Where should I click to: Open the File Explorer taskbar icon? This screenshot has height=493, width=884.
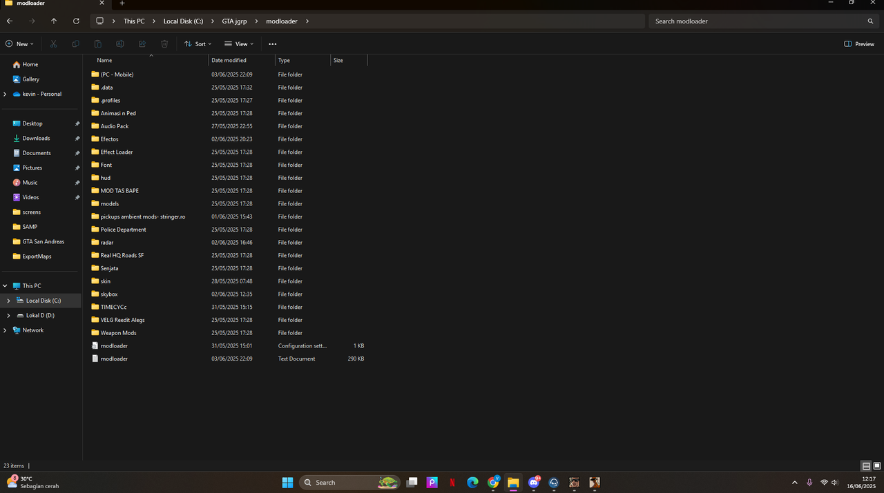(513, 483)
